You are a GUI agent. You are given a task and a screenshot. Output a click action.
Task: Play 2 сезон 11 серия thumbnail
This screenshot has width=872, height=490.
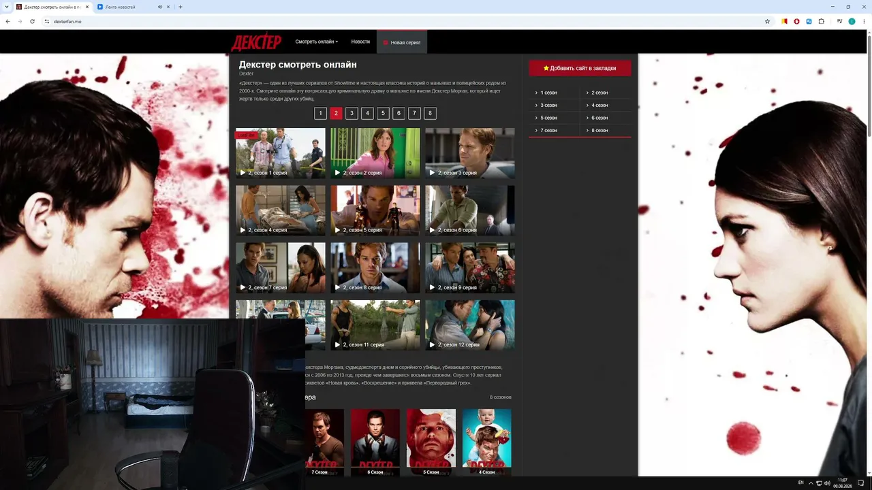tap(375, 325)
